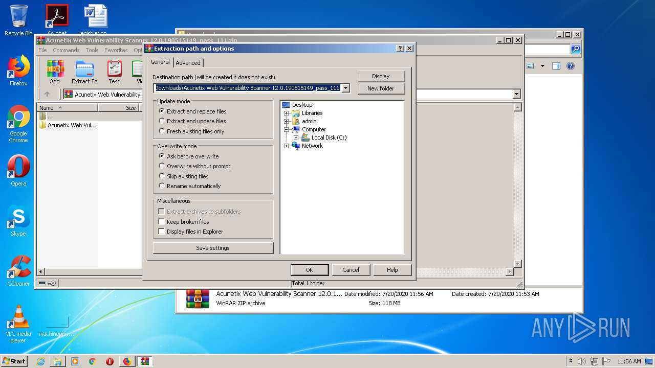This screenshot has height=368, width=655.
Task: Open the Explorer view options dropdown arrow
Action: pyautogui.click(x=542, y=66)
